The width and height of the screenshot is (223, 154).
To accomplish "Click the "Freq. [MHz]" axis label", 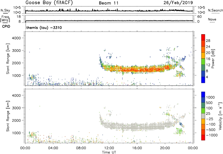I will click(x=5, y=19).
